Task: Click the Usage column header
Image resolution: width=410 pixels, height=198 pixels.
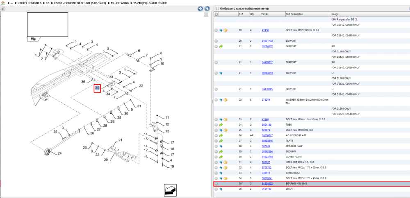Action: coord(370,14)
